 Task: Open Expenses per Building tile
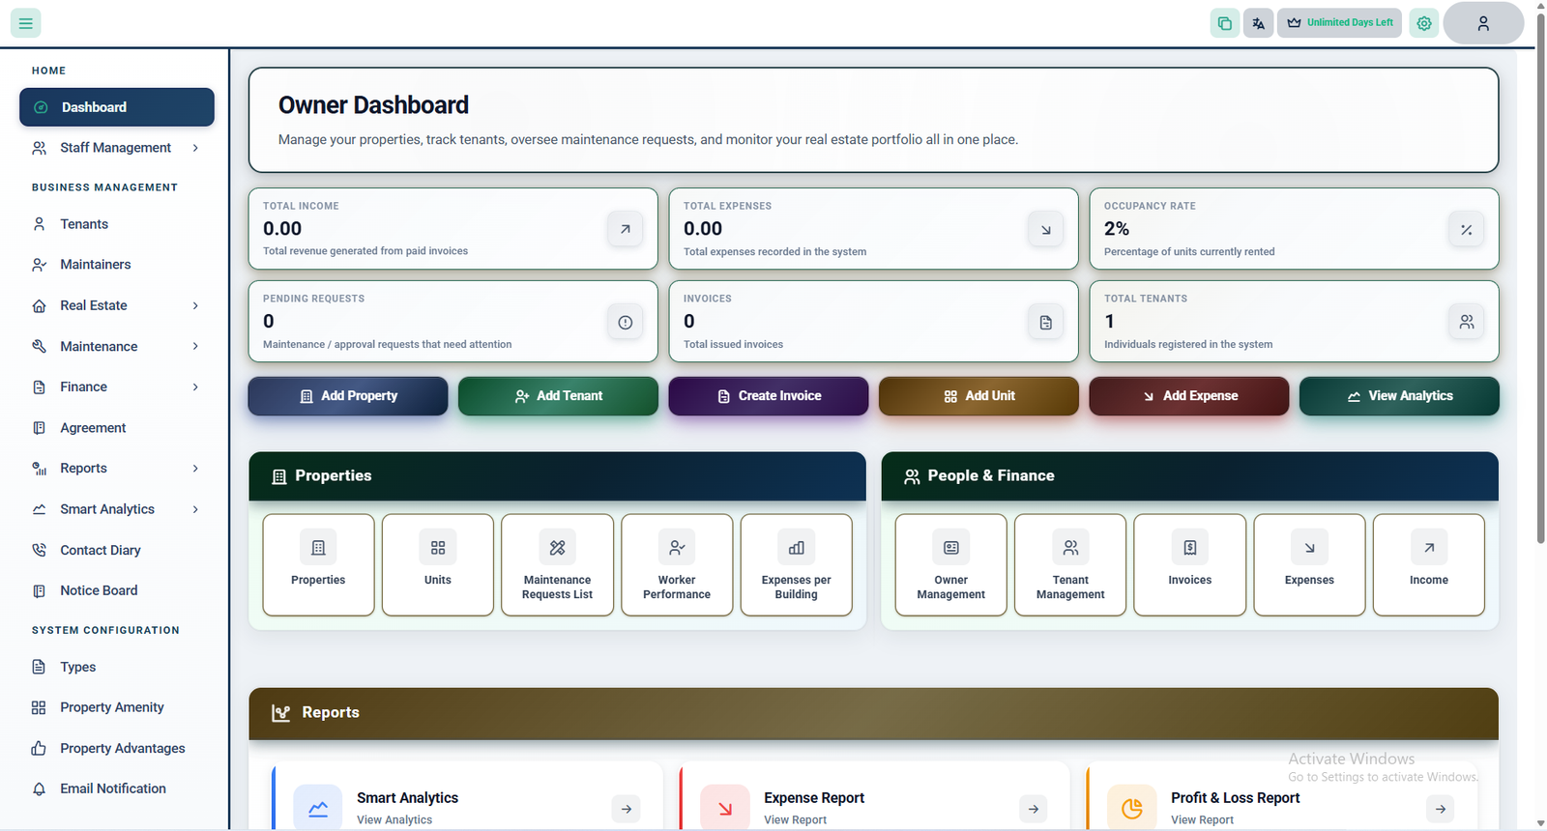click(797, 564)
